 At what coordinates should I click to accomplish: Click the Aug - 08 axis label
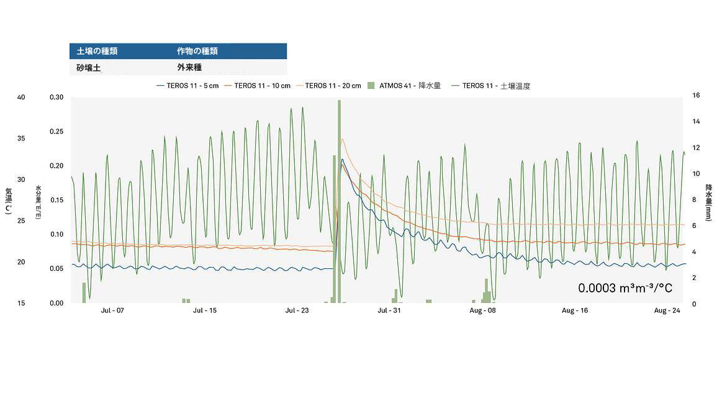[482, 310]
